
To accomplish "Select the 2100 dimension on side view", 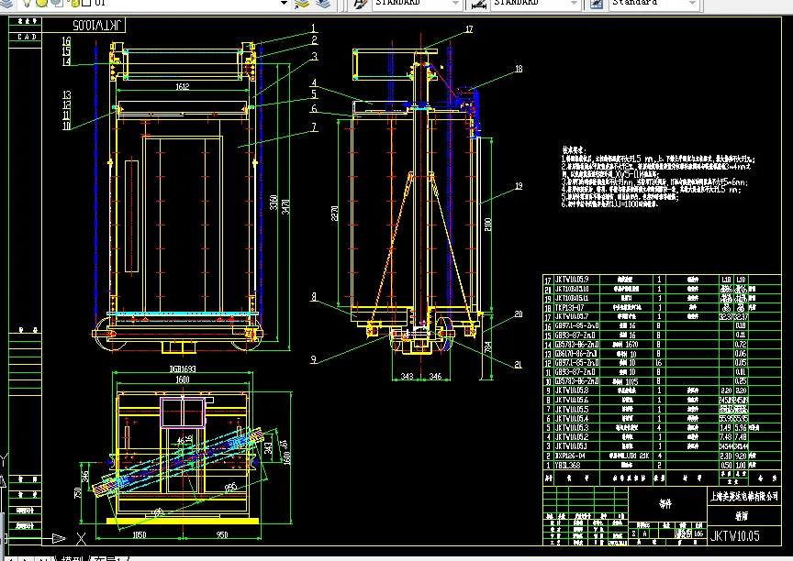I will point(487,225).
